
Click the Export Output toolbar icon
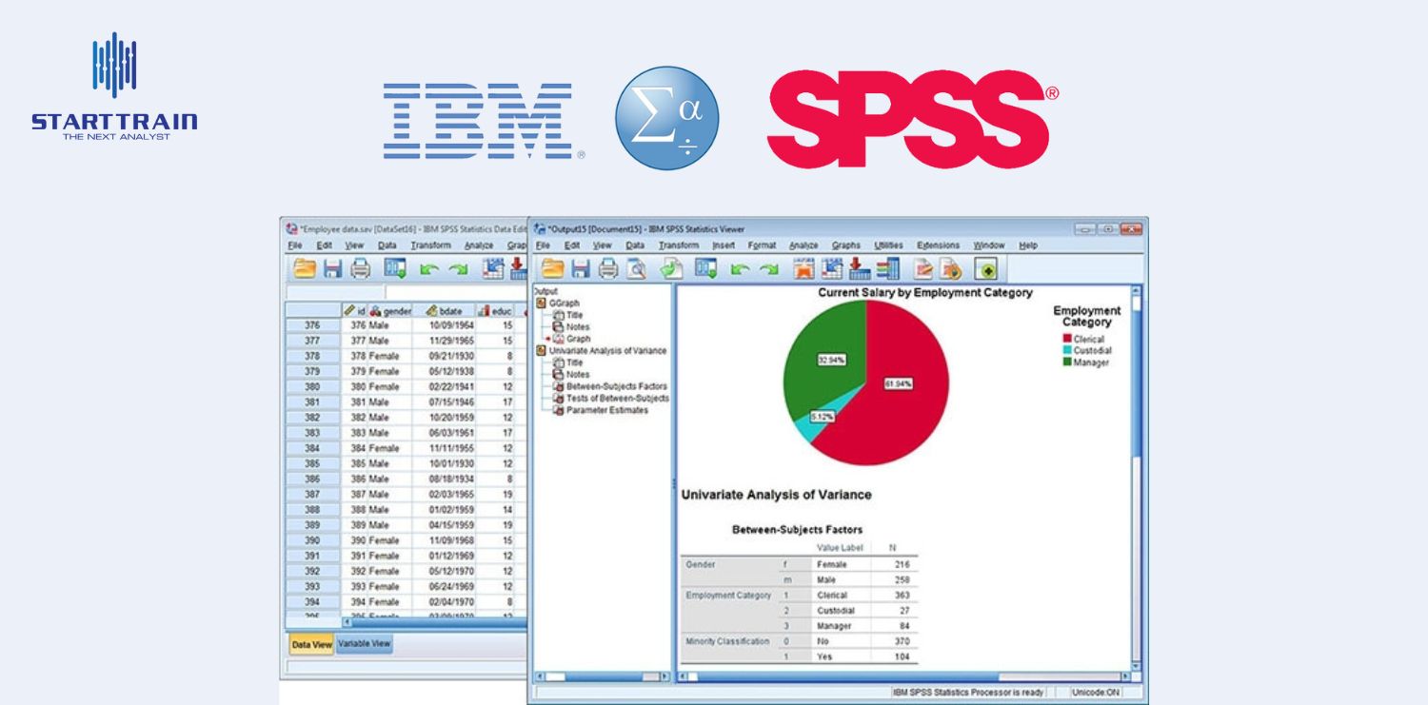669,269
